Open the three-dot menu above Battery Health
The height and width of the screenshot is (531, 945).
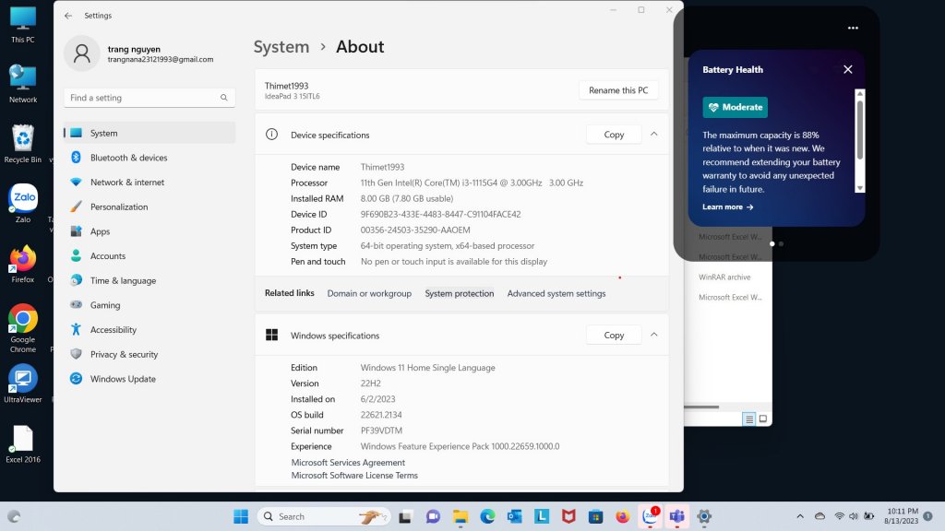(x=853, y=28)
